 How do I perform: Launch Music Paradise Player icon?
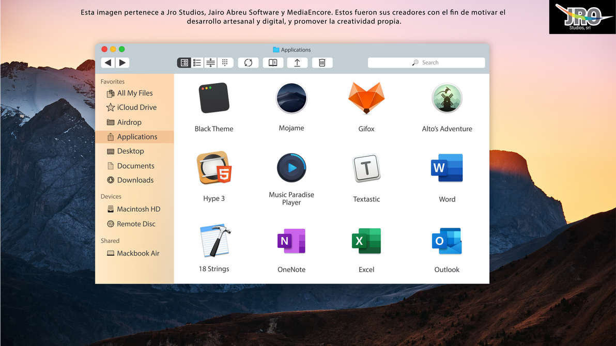pos(291,168)
